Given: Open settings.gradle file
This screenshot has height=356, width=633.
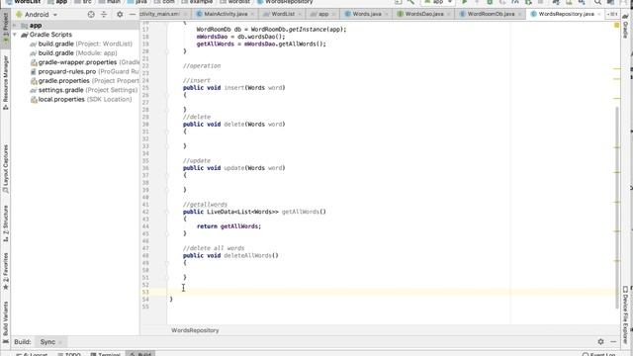Looking at the screenshot, I should 83,90.
